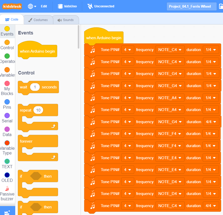Open second block's PIN 4 dropdown
Image resolution: width=223 pixels, height=215 pixels.
128,62
